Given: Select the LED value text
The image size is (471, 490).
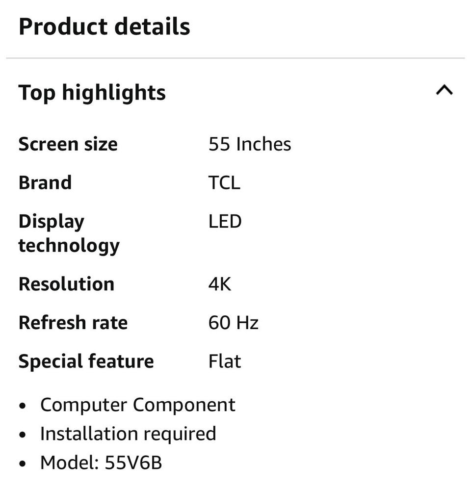Looking at the screenshot, I should point(225,221).
